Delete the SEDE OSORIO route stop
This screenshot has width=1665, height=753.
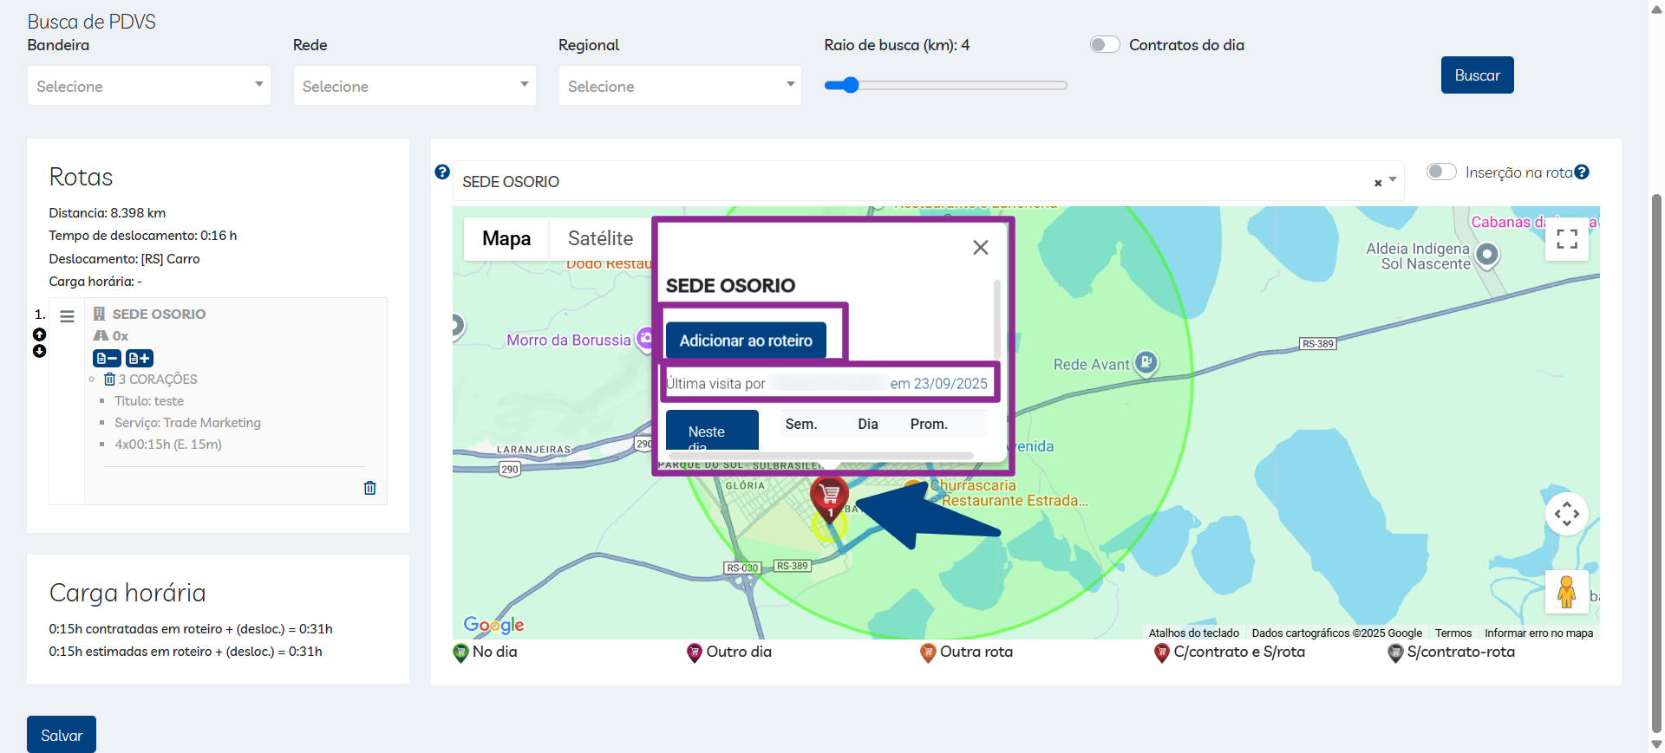(x=369, y=488)
